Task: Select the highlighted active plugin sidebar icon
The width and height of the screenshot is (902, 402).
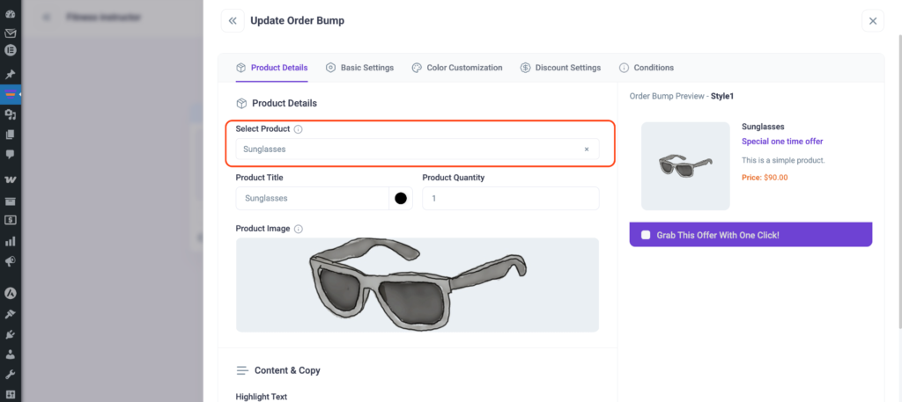Action: (10, 94)
